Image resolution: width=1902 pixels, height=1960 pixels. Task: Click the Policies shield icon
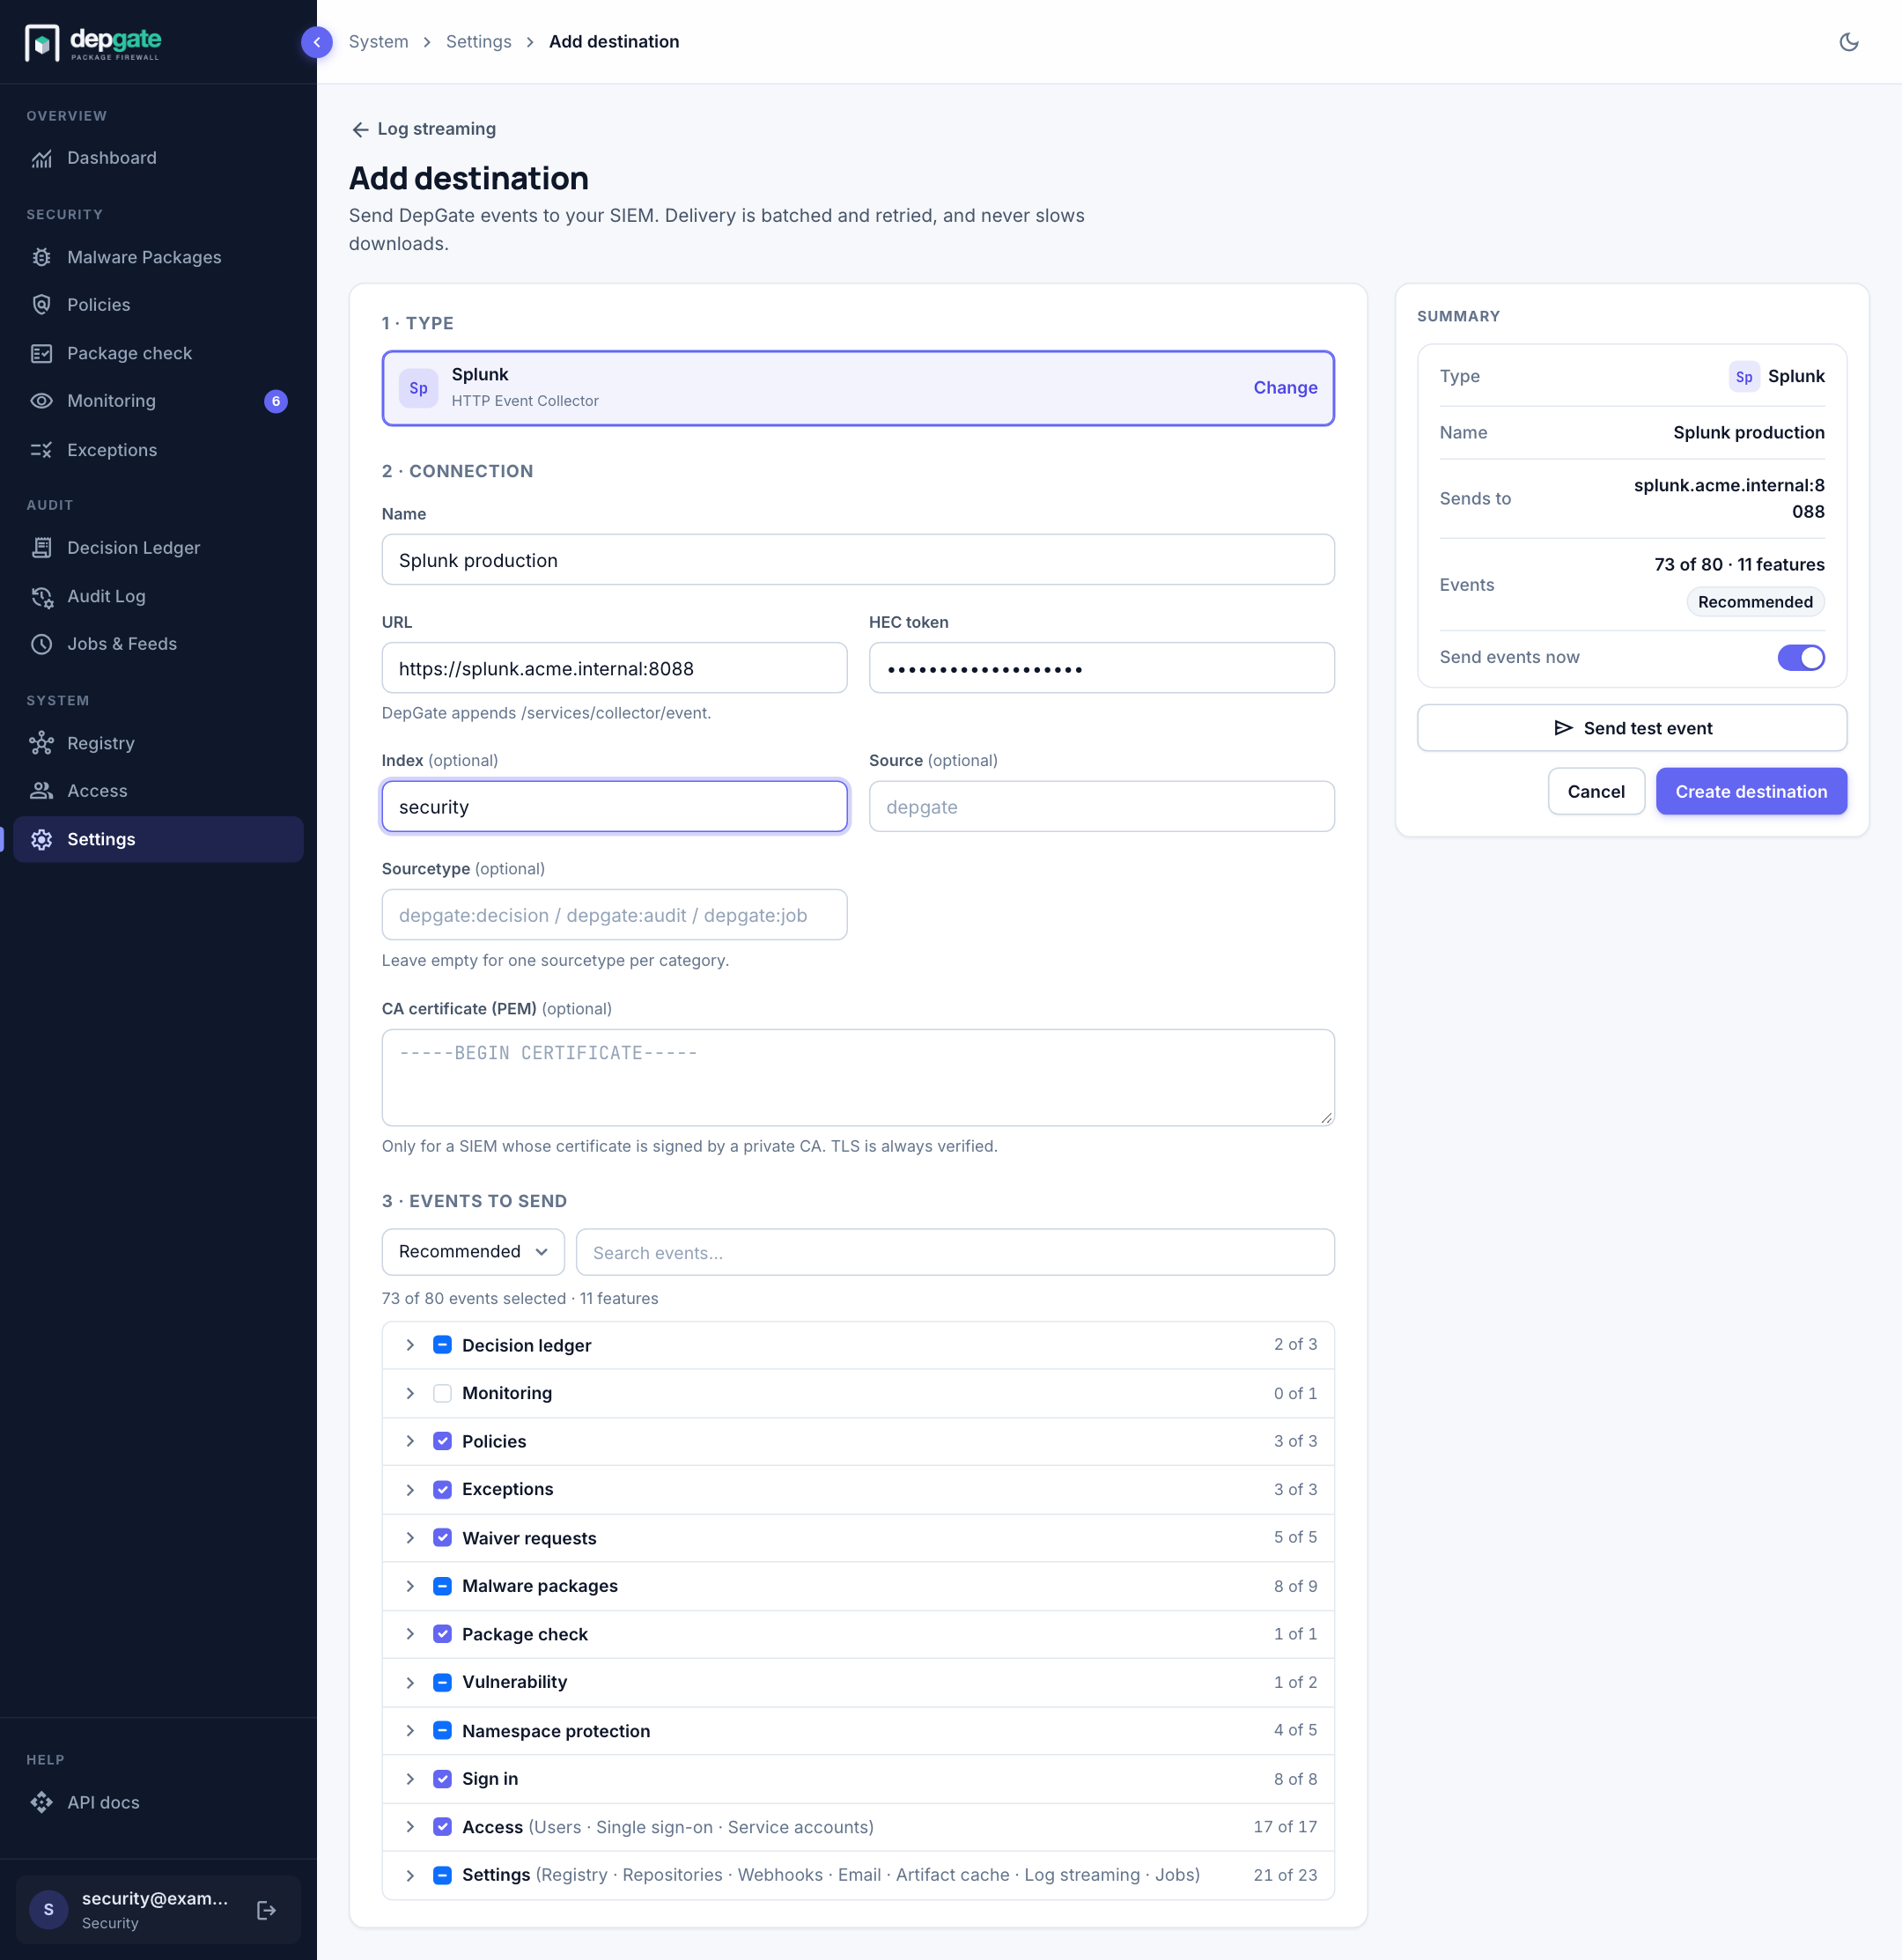41,305
